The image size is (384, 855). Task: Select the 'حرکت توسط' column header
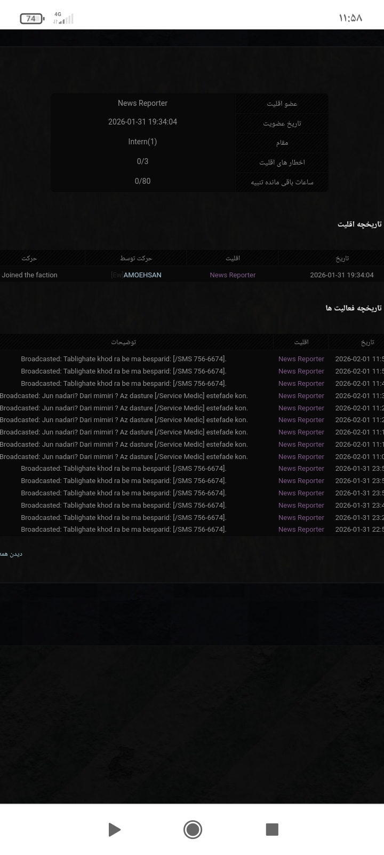tap(136, 259)
